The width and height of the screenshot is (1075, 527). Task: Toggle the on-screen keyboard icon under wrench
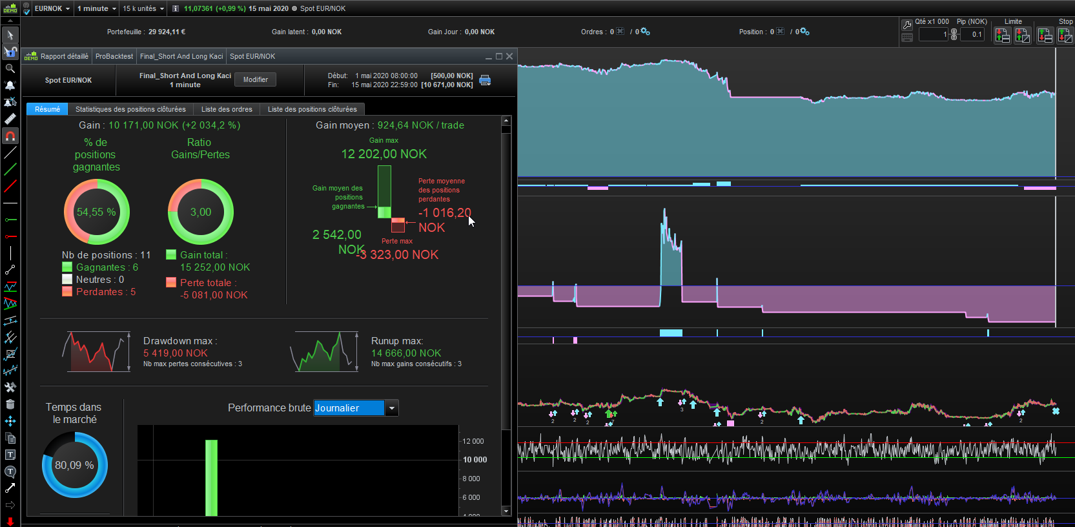[x=907, y=37]
